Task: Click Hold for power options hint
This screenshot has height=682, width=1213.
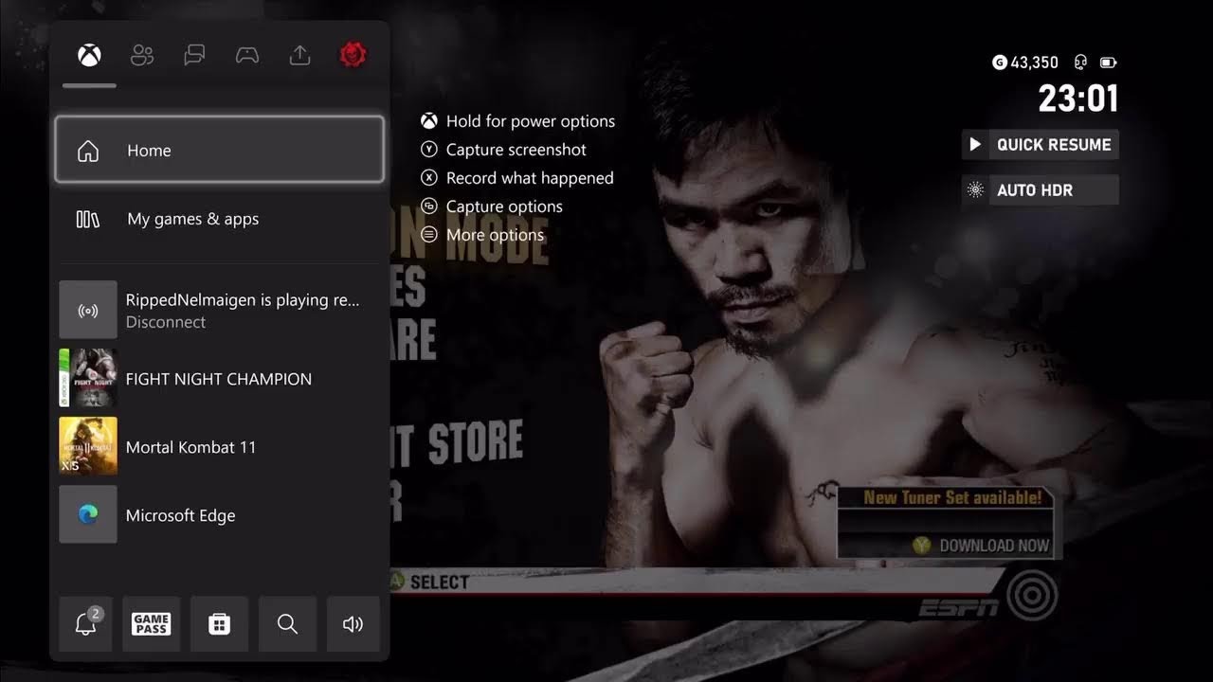Action: coord(531,121)
